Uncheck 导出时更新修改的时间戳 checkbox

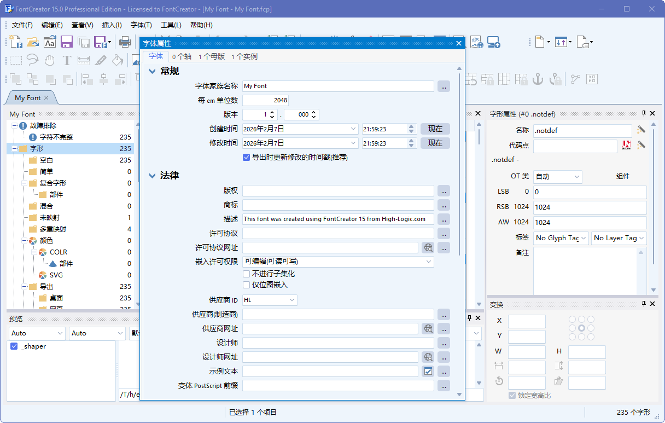[246, 157]
